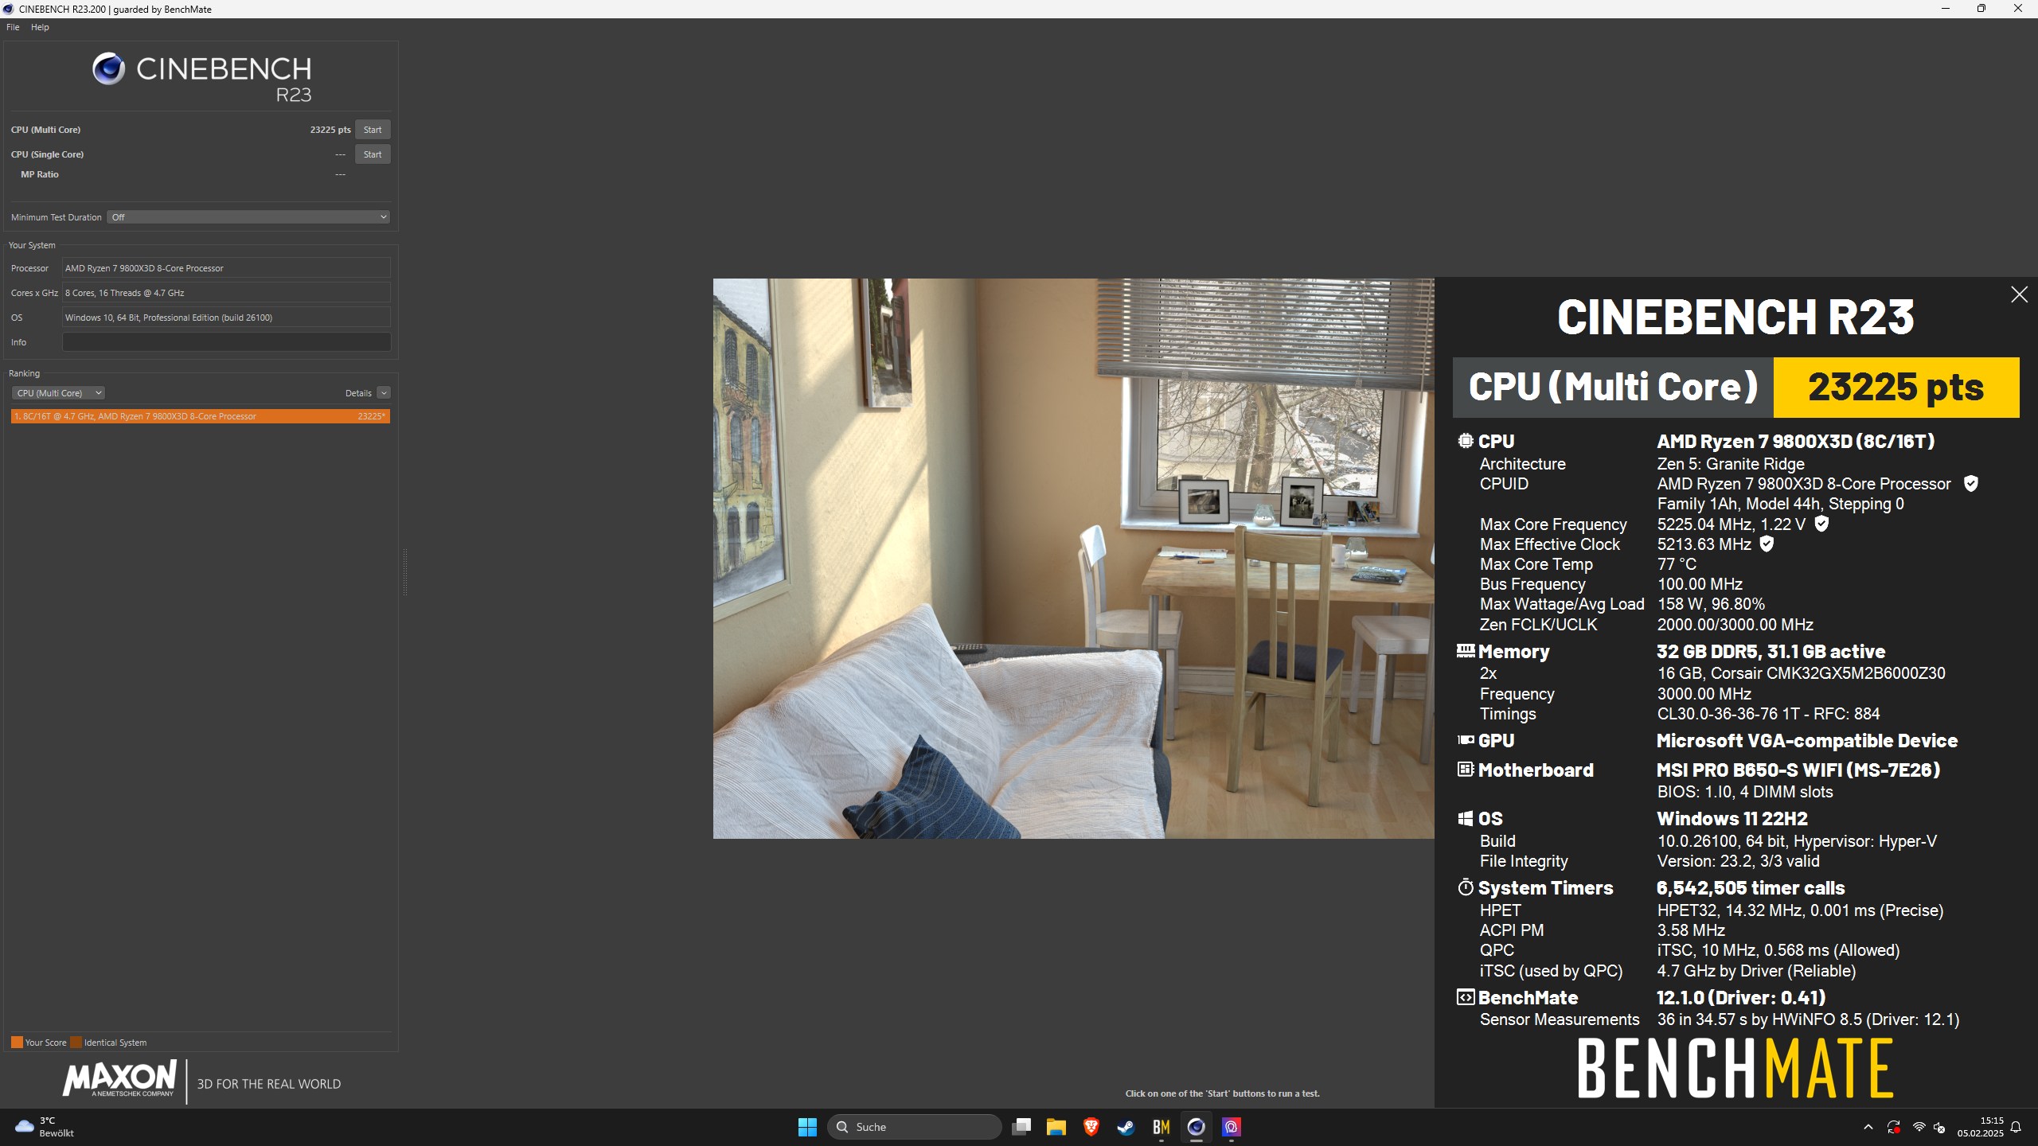Click the 6,542,505 timer calls text
Image resolution: width=2038 pixels, height=1146 pixels.
pyautogui.click(x=1751, y=887)
